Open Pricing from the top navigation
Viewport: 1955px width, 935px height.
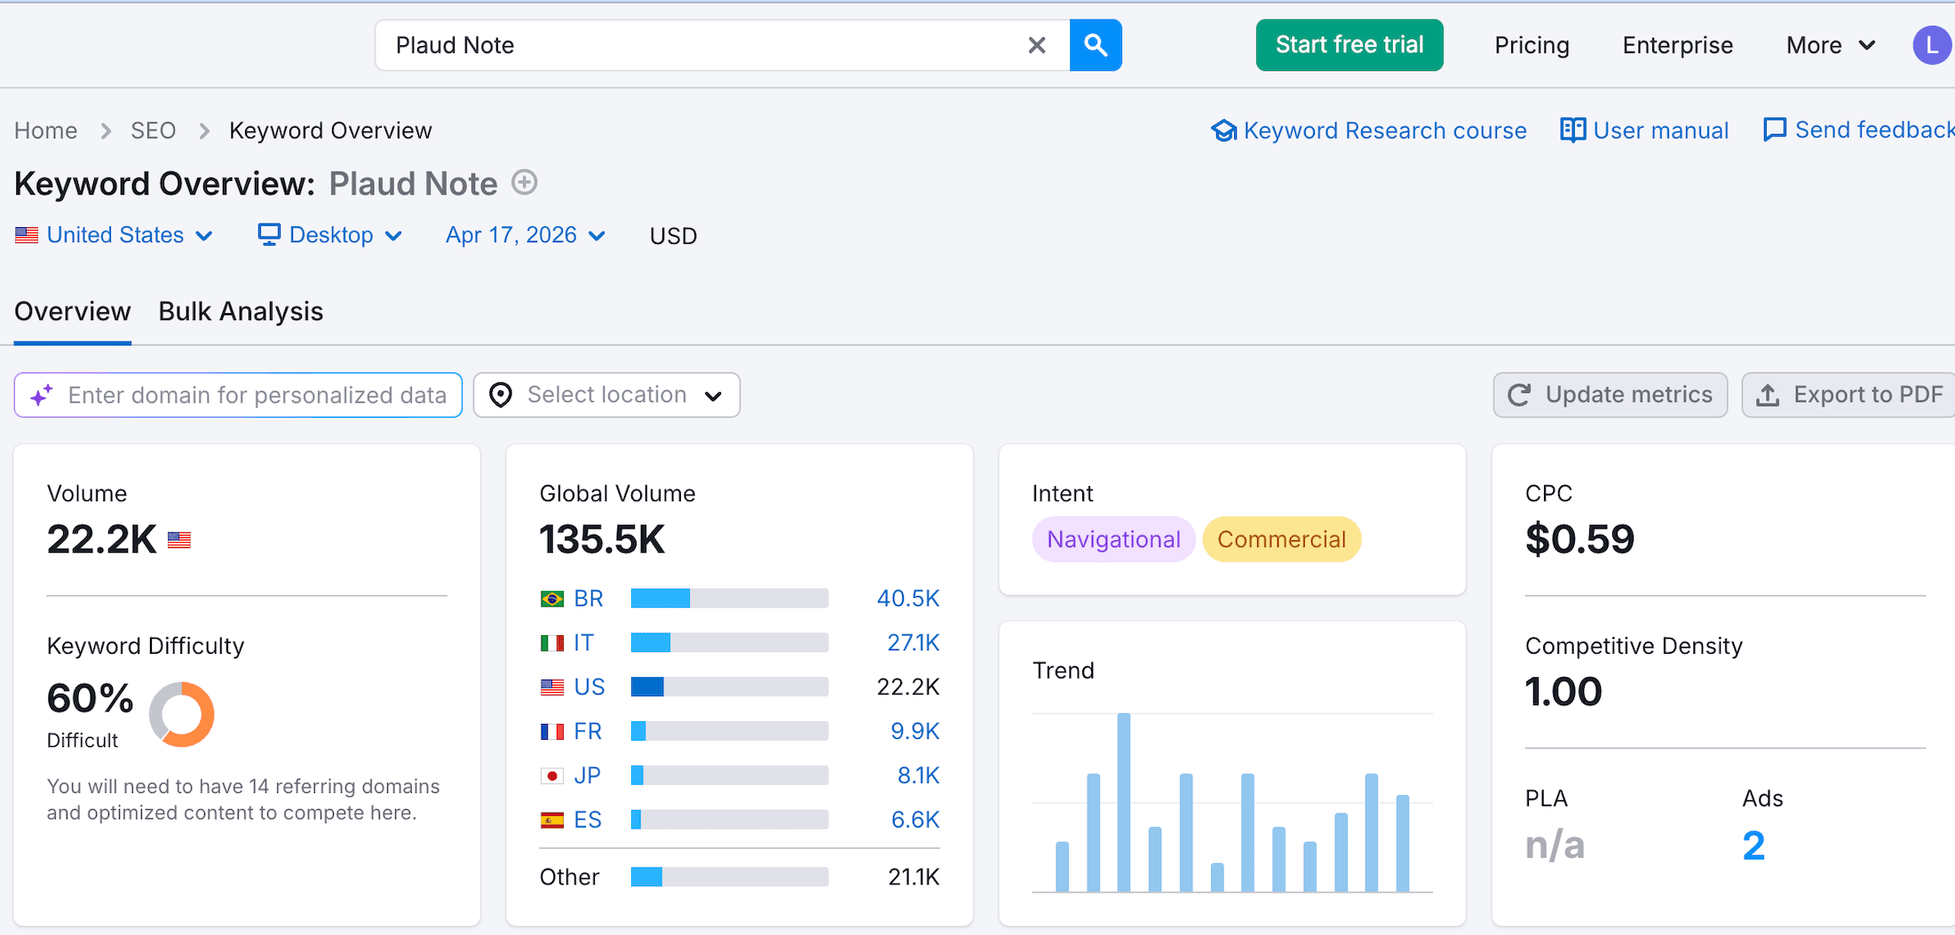point(1532,45)
